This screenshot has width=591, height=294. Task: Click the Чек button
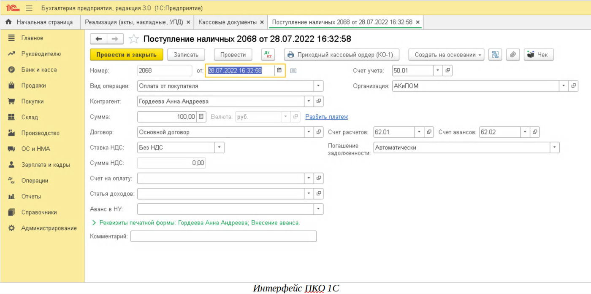pos(538,55)
